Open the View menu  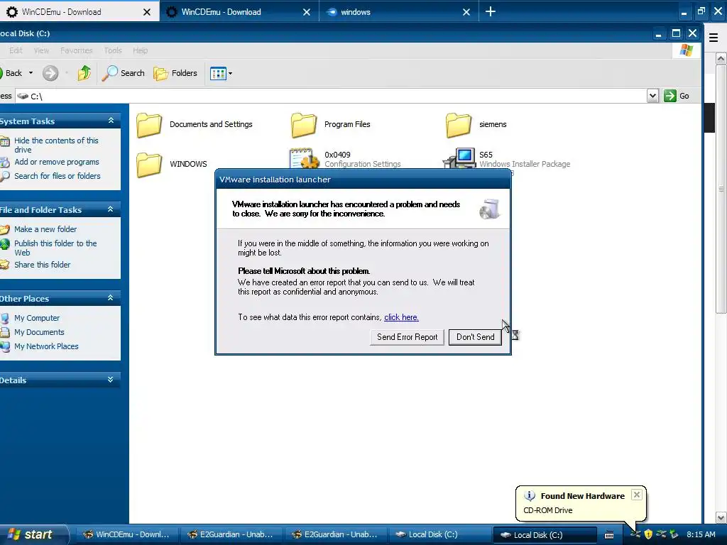(x=41, y=50)
